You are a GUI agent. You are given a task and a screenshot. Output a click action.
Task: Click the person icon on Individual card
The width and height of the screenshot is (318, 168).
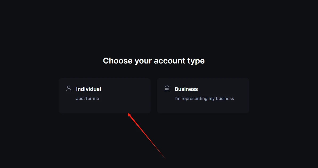coord(69,88)
